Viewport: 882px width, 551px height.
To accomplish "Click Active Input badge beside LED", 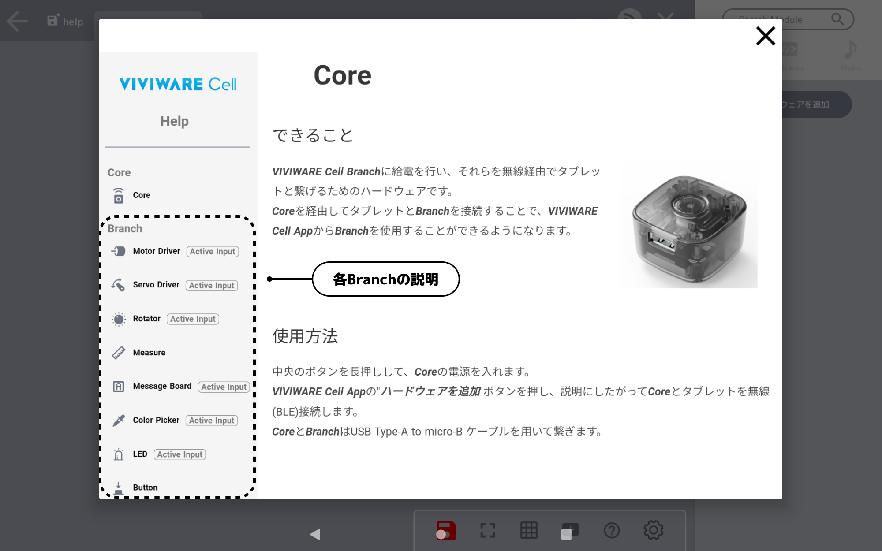I will click(x=180, y=454).
